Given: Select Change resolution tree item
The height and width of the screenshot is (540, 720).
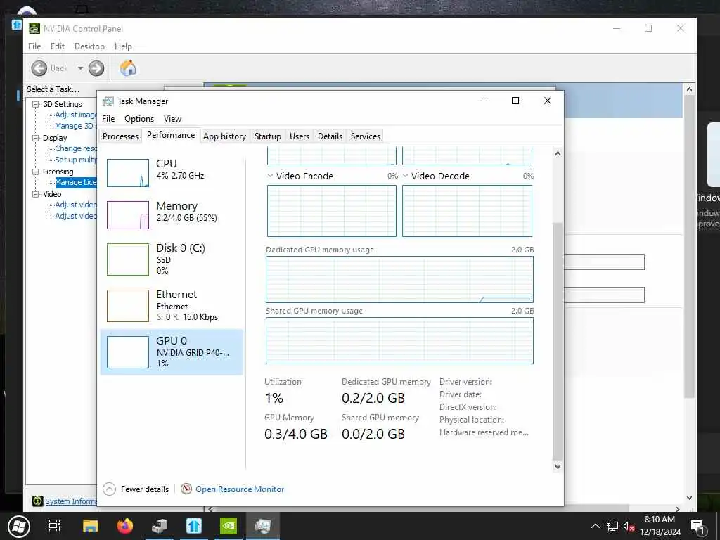Looking at the screenshot, I should tap(76, 149).
